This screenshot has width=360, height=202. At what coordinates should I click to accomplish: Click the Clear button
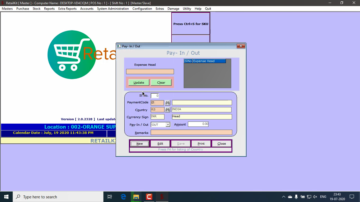coord(161,82)
